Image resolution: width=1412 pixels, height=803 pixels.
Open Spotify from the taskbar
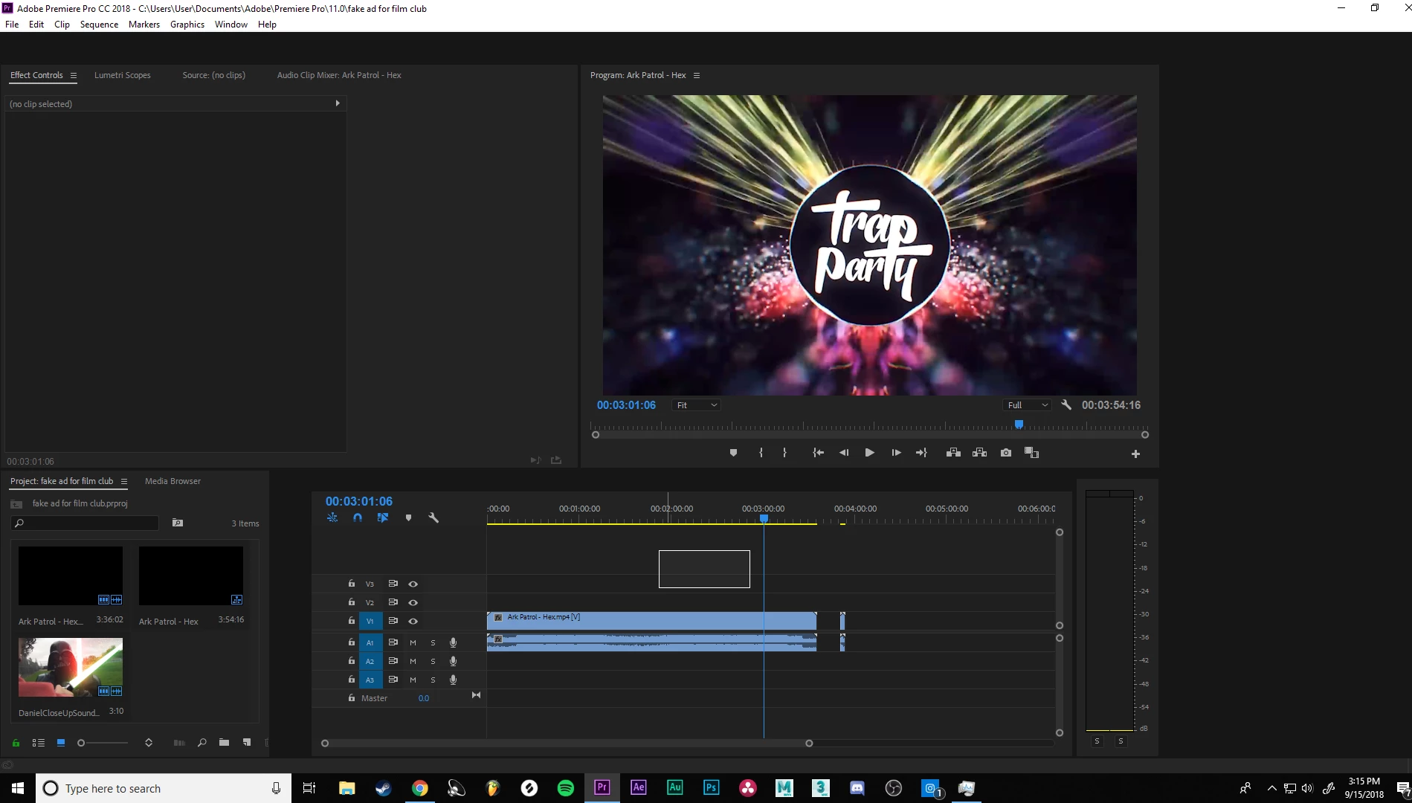pyautogui.click(x=565, y=788)
